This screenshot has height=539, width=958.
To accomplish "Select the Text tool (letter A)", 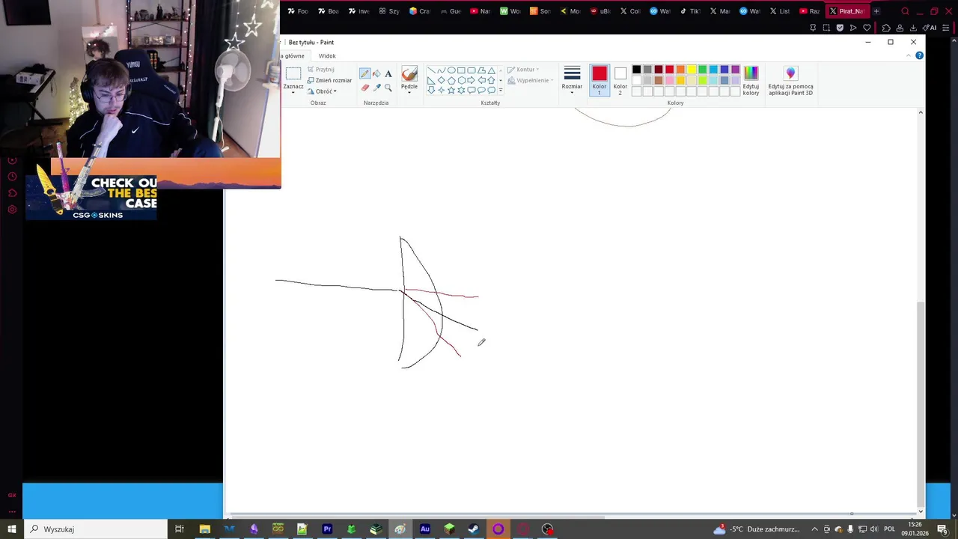I will click(x=388, y=73).
